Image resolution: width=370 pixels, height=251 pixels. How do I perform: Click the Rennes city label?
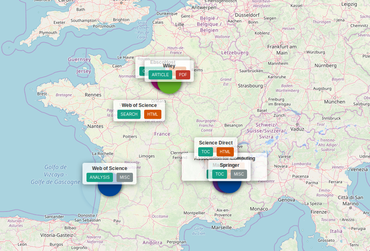(93, 95)
